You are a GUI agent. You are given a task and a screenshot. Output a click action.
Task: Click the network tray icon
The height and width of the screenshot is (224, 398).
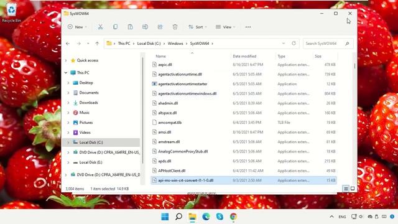coord(354,217)
